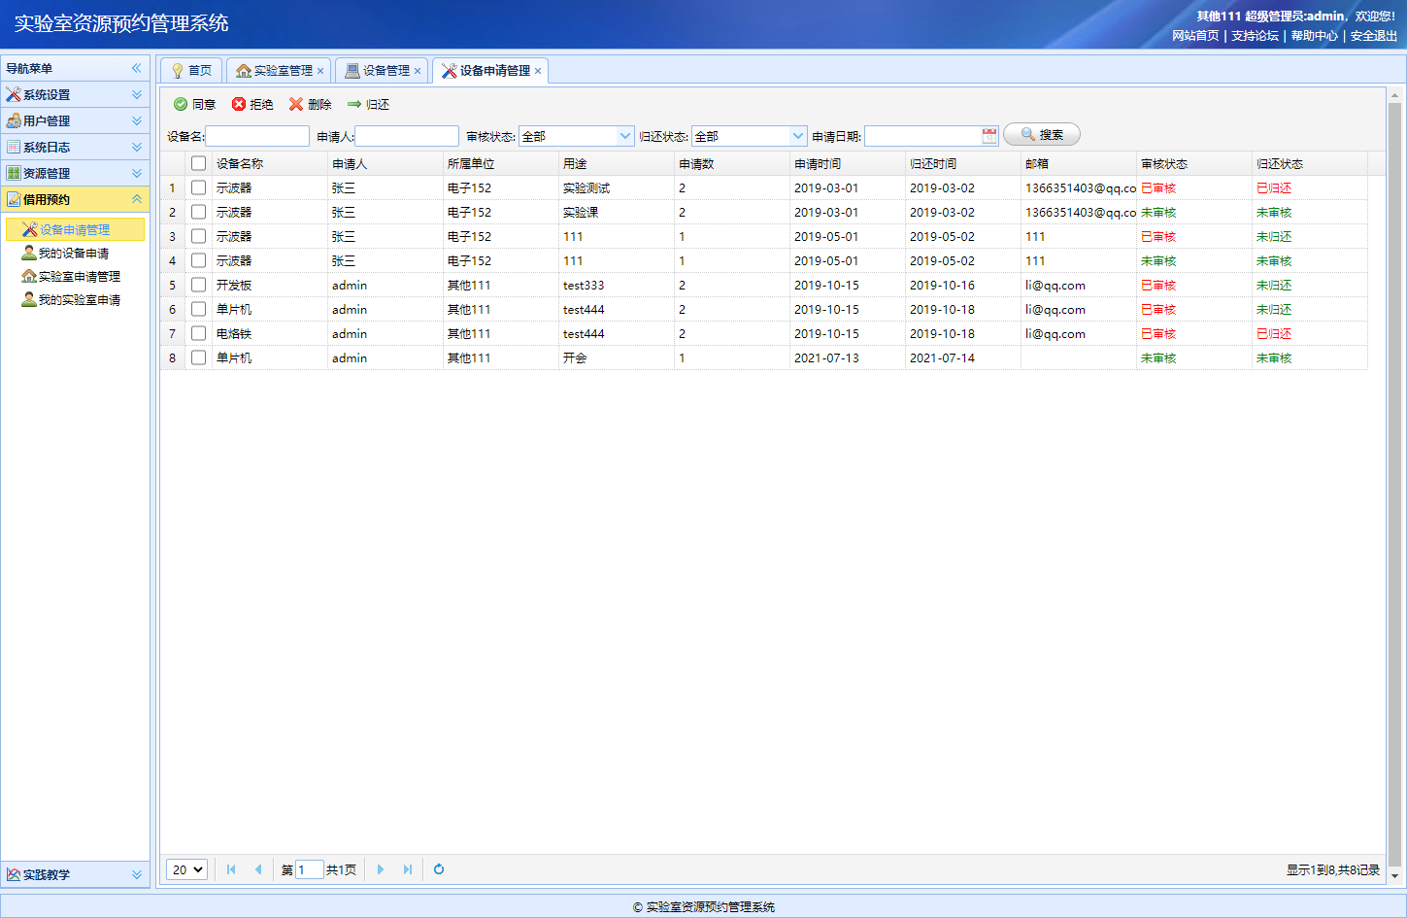
Task: Open the 审核状态 dropdown
Action: pos(625,136)
